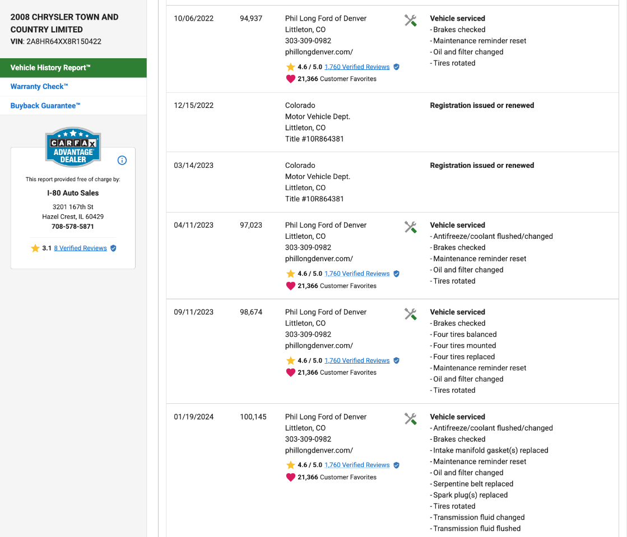Open the Warranty Check tab
The image size is (627, 537).
coord(39,87)
